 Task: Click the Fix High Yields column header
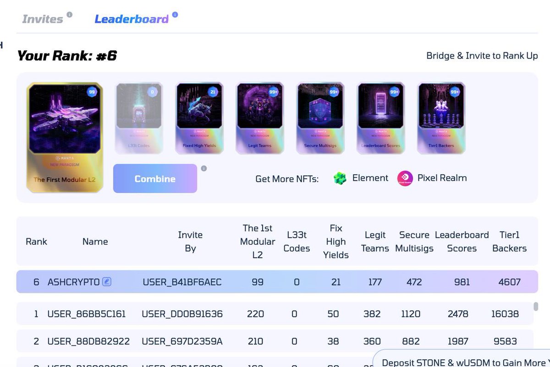(336, 241)
